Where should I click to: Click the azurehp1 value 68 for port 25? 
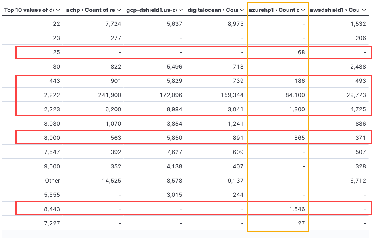pos(301,52)
